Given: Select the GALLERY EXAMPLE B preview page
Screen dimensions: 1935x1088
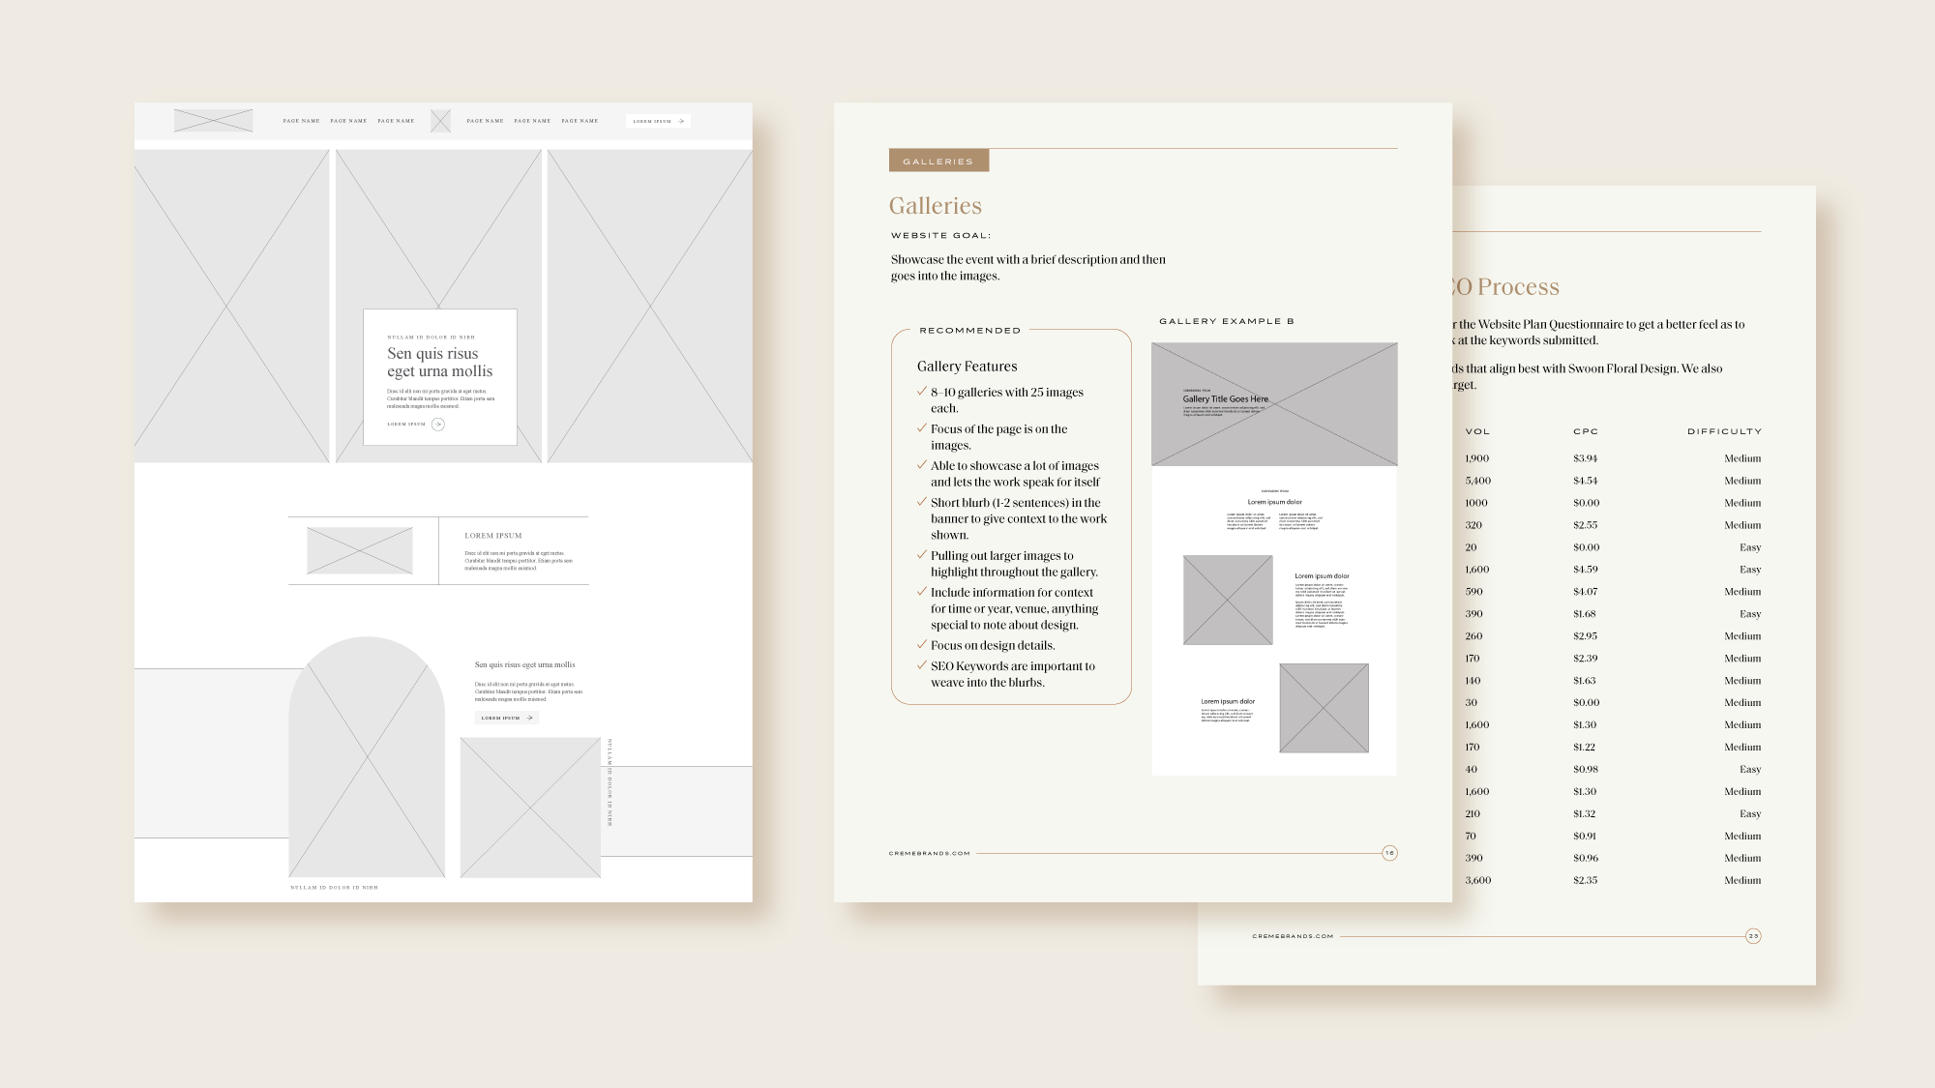Looking at the screenshot, I should click(1272, 561).
